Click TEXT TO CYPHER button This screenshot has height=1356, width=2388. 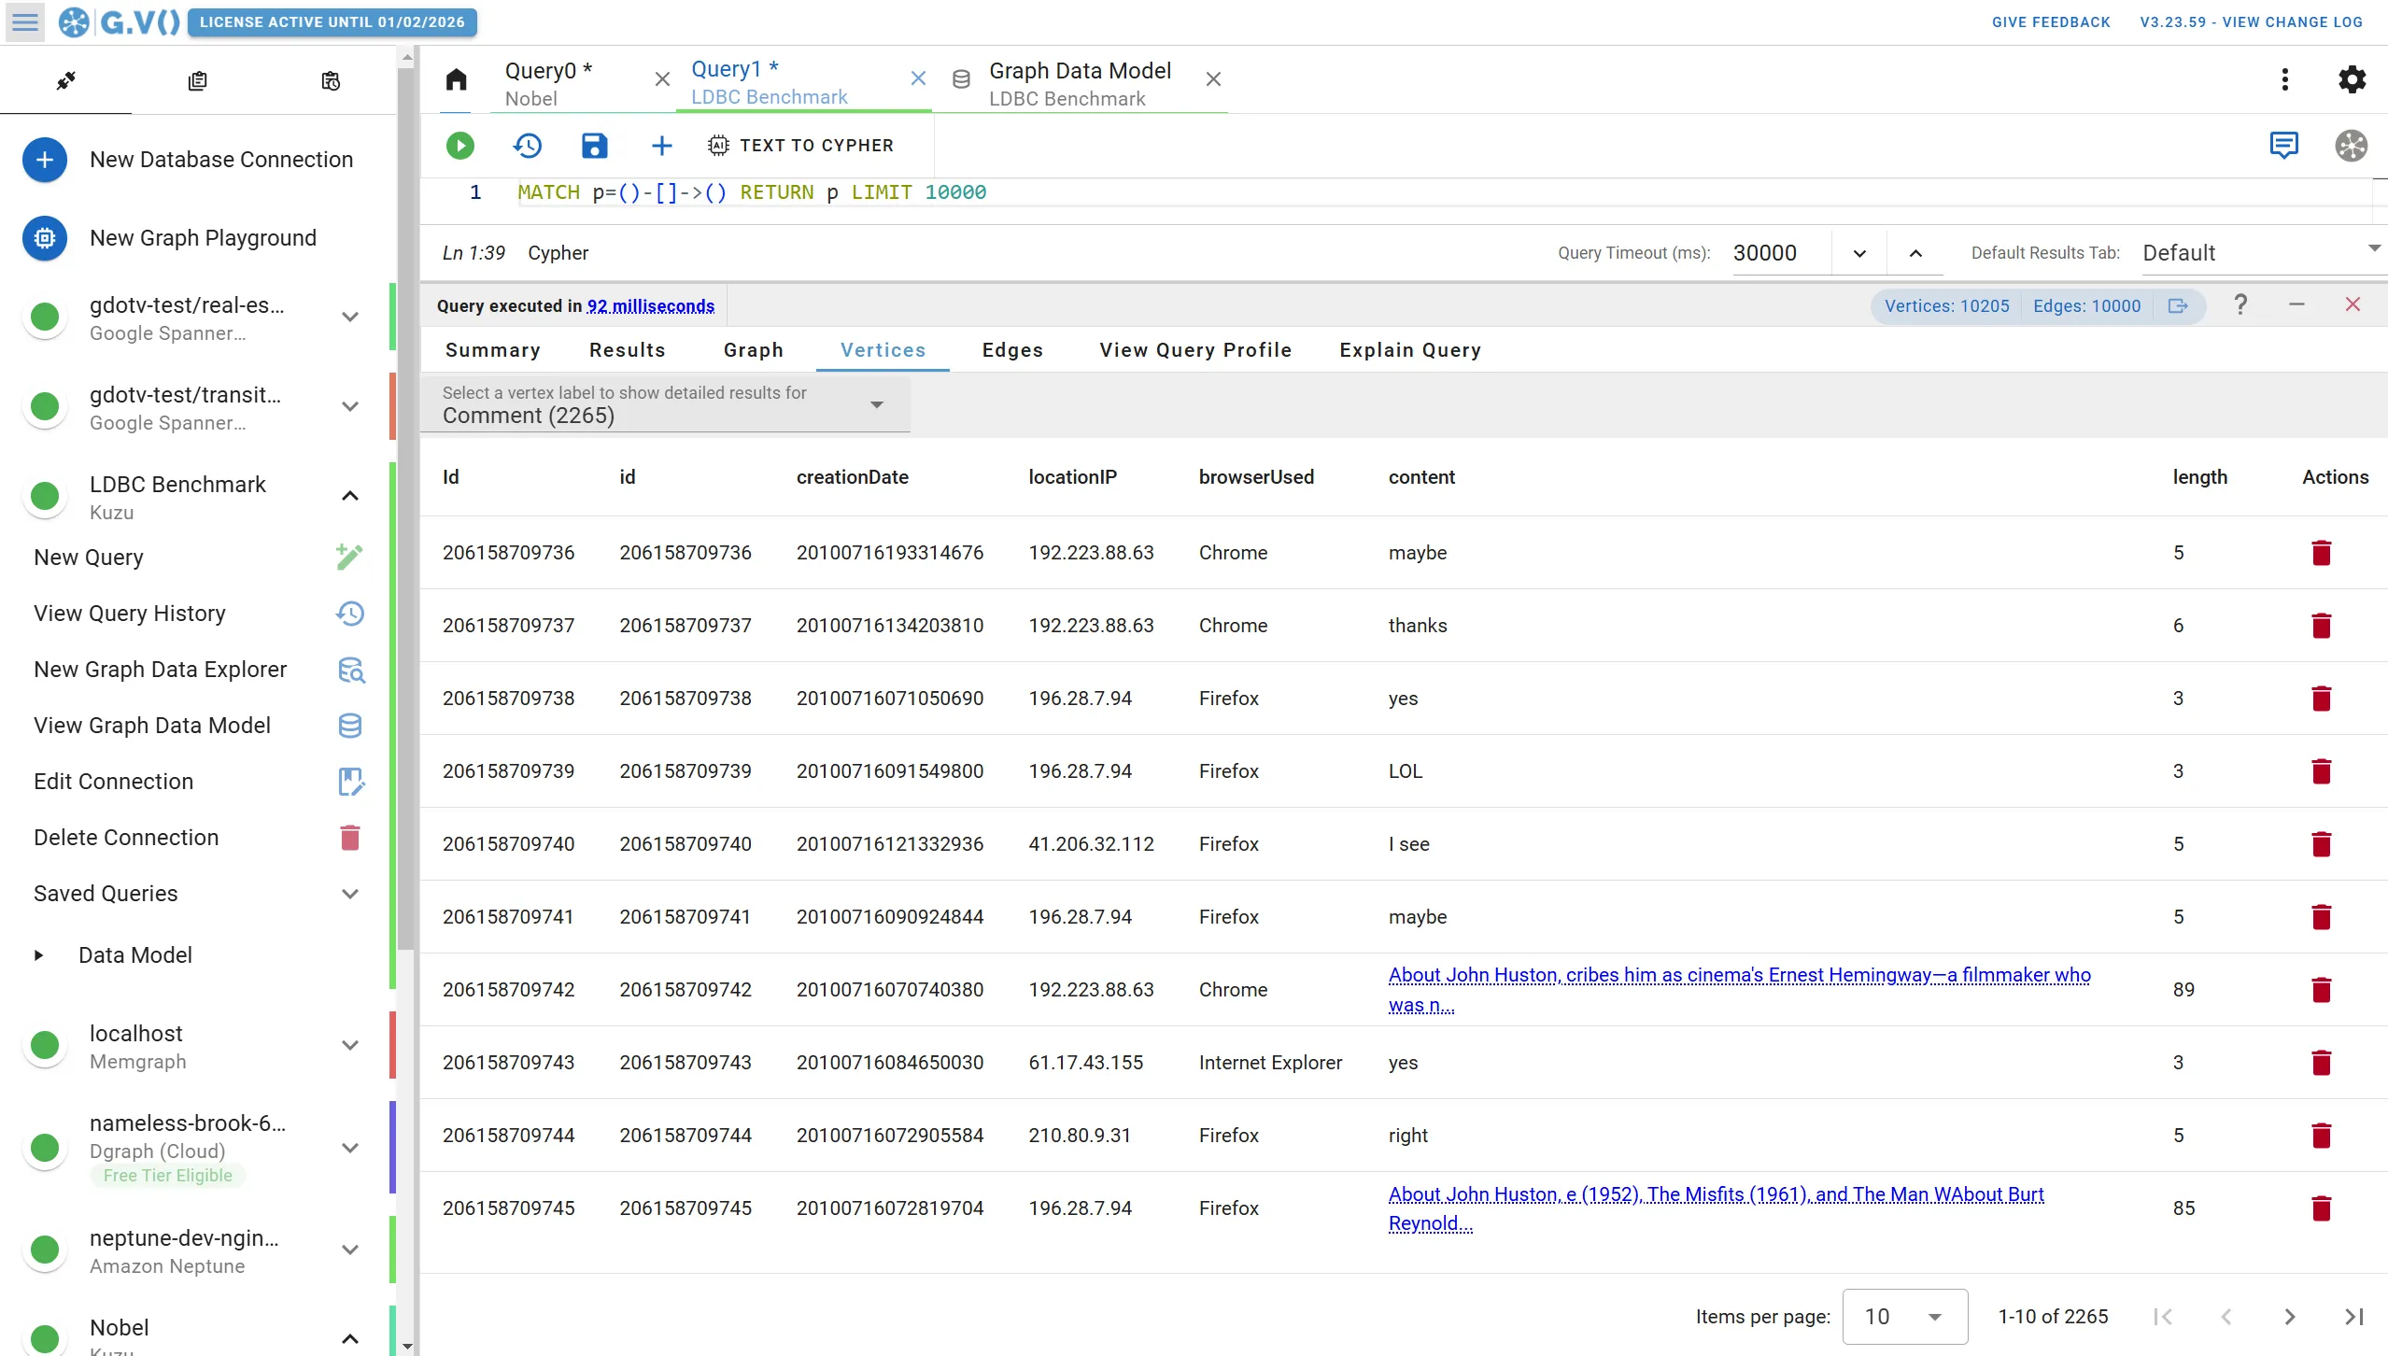point(801,146)
